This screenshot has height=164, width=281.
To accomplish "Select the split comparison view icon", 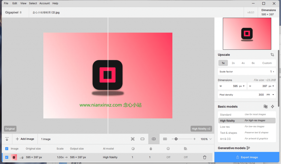I will coord(154,139).
